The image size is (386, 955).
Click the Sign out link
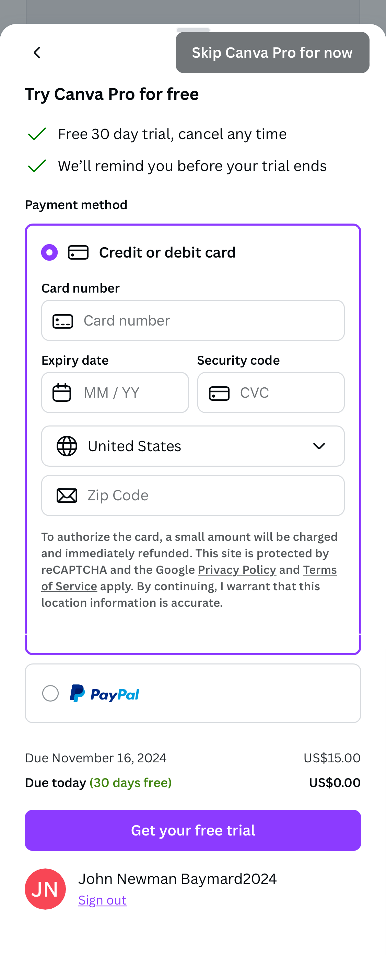point(102,899)
